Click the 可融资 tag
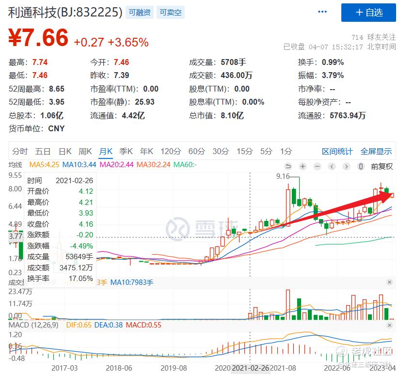Image resolution: width=399 pixels, height=374 pixels. (x=140, y=12)
